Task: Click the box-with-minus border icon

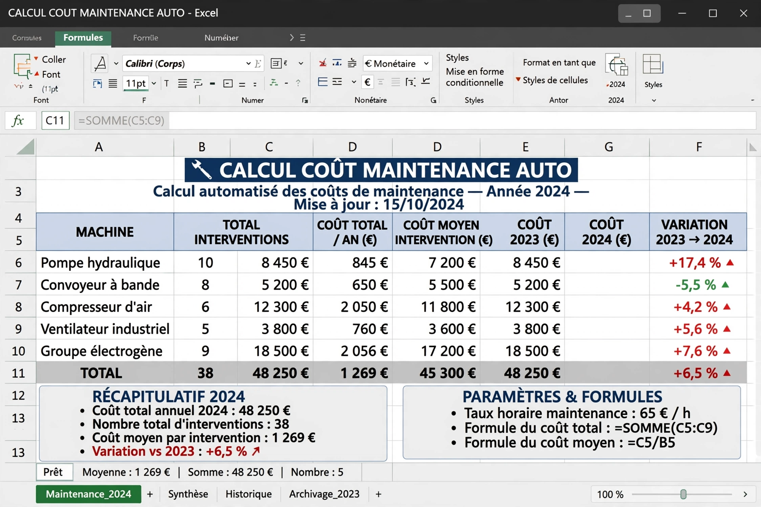Action: (x=228, y=84)
